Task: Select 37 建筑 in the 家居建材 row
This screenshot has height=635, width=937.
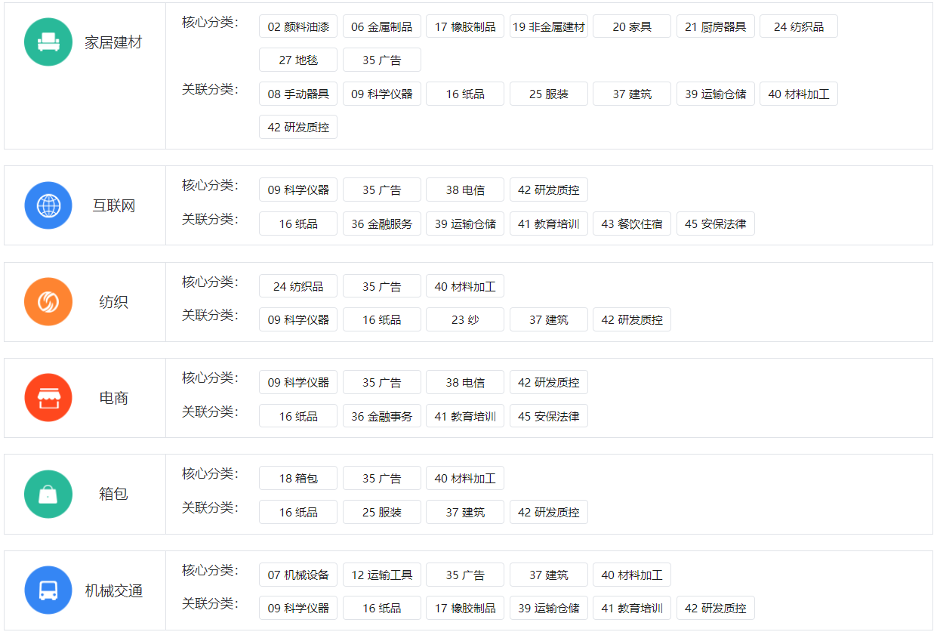Action: (x=632, y=94)
